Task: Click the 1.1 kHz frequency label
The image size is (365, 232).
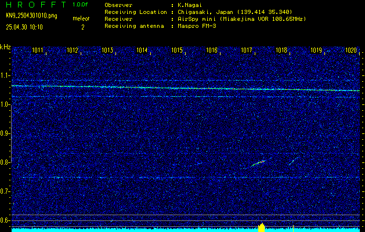Action: point(5,75)
